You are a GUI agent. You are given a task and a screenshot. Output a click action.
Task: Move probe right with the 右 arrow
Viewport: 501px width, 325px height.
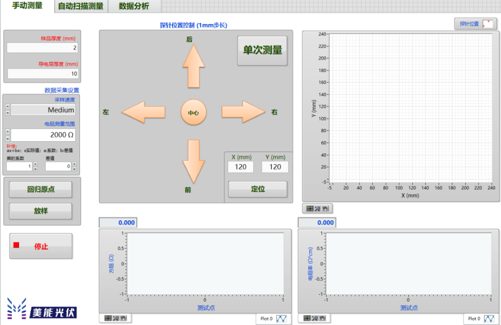[x=243, y=112]
